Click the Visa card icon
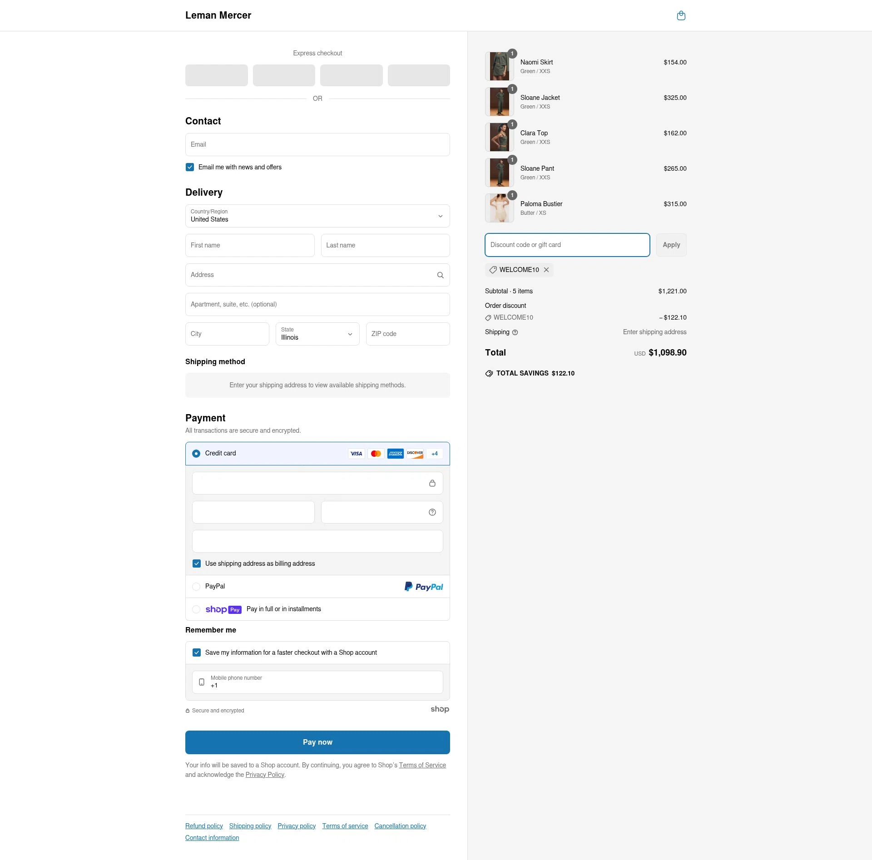872x860 pixels. pyautogui.click(x=356, y=453)
